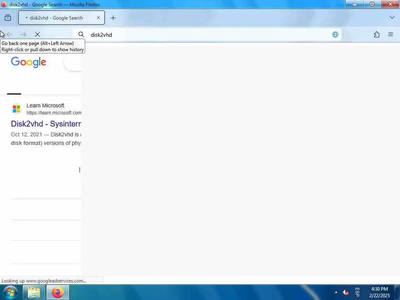Open the Firefox application menu
Screen dimensions: 400x300
click(x=391, y=34)
